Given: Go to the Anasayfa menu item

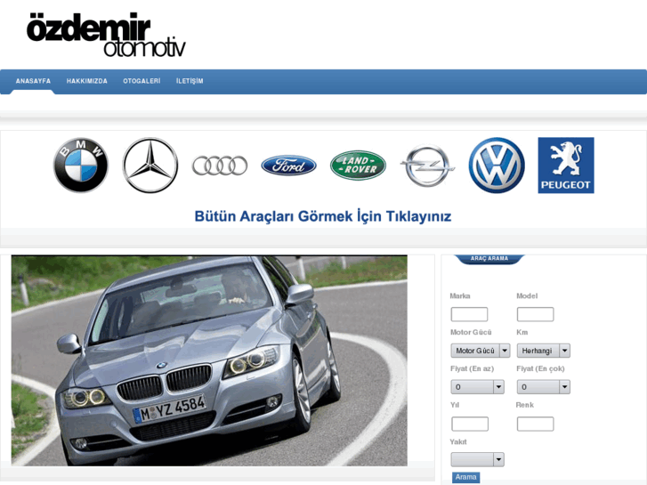Looking at the screenshot, I should pyautogui.click(x=33, y=81).
